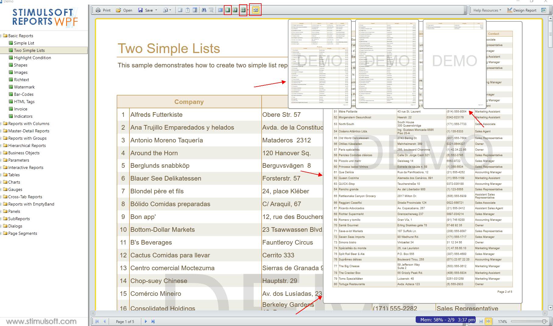The height and width of the screenshot is (326, 553).
Task: Go to the previous page
Action: [x=104, y=321]
